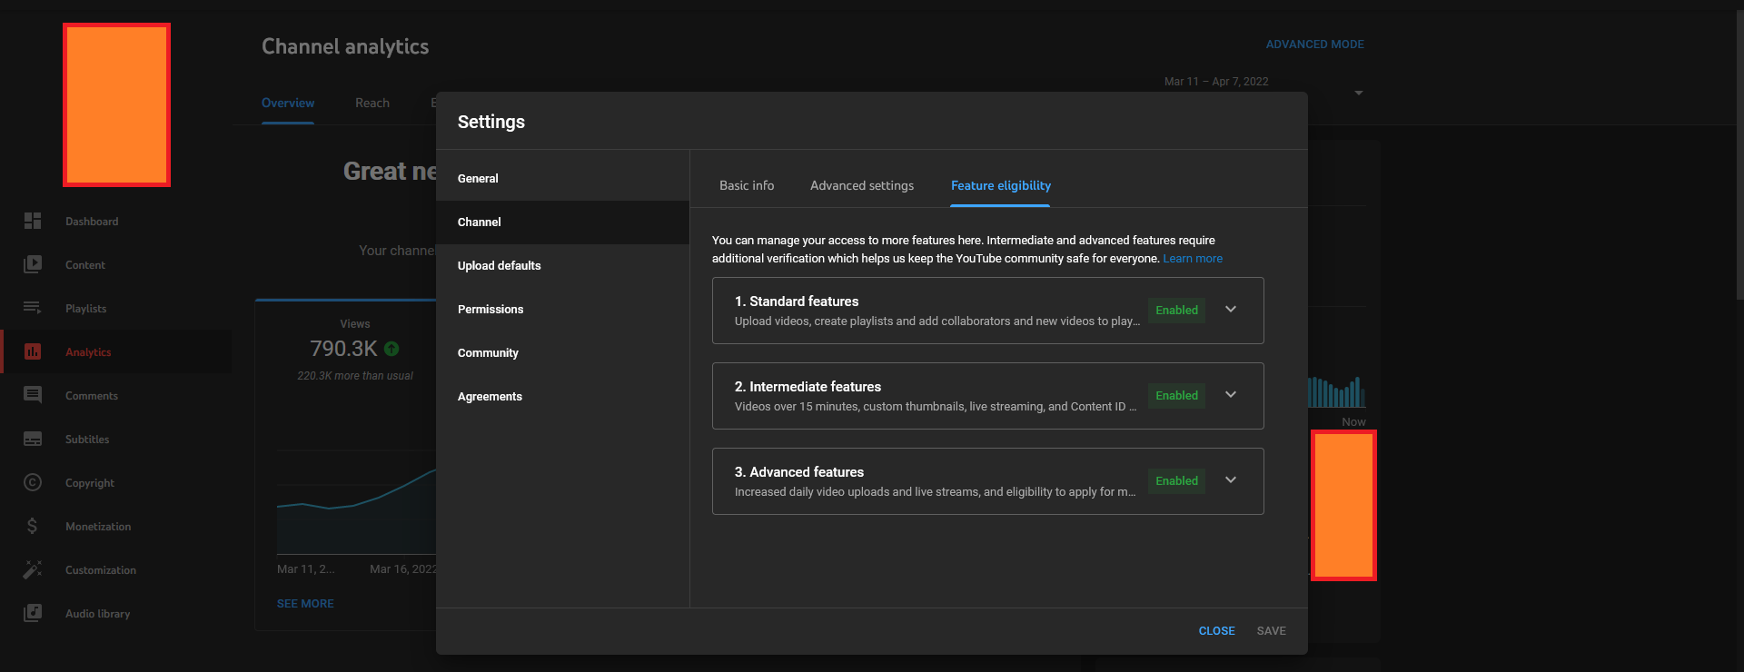Click the Analytics label in sidebar
The height and width of the screenshot is (672, 1744).
point(88,352)
